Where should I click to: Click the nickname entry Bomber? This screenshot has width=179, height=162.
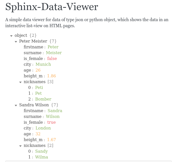coord(43,99)
